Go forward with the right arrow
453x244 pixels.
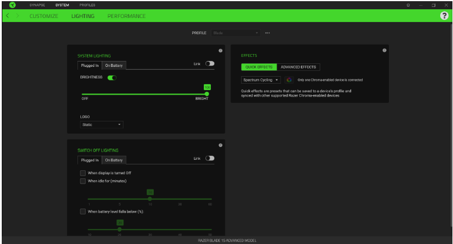tap(17, 16)
